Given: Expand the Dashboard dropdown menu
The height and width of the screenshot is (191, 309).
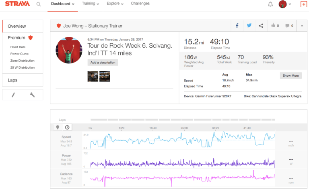Looking at the screenshot, I should point(63,4).
